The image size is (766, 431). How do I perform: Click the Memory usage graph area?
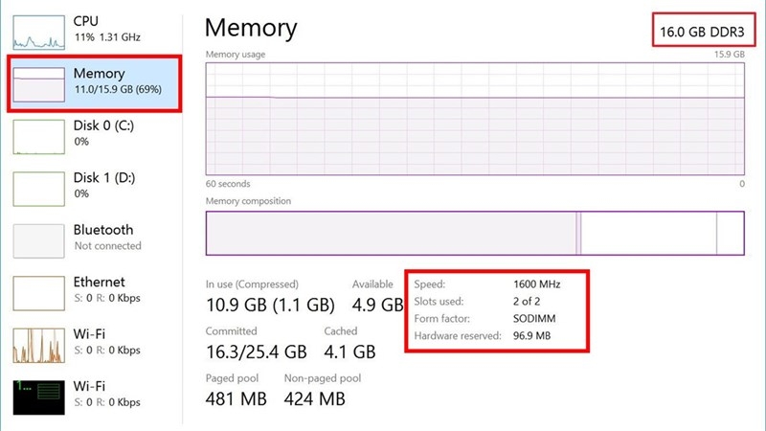(475, 119)
